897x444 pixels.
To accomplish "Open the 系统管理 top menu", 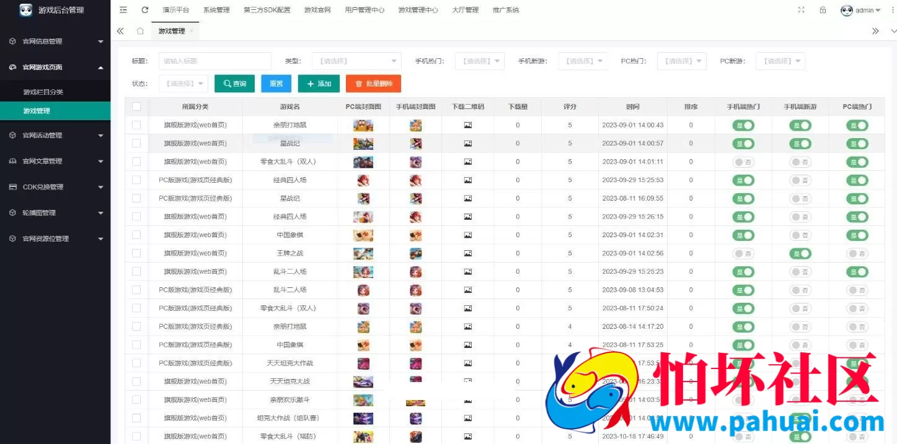I will 216,10.
